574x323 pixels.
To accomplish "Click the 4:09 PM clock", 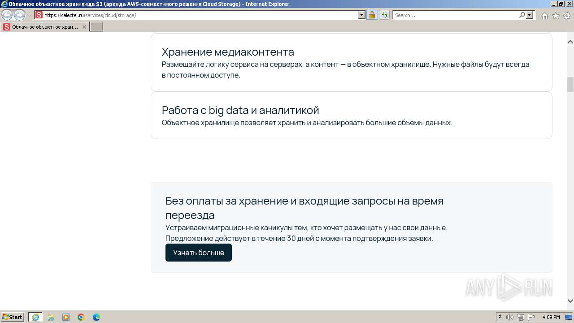I will tap(551, 317).
